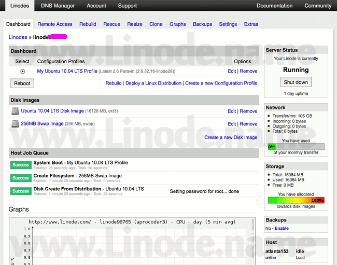Click 'Setting password for root... done' text
337x265 pixels.
tap(204, 191)
